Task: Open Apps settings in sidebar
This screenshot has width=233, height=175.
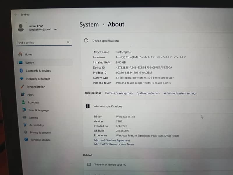Action: tap(31, 94)
